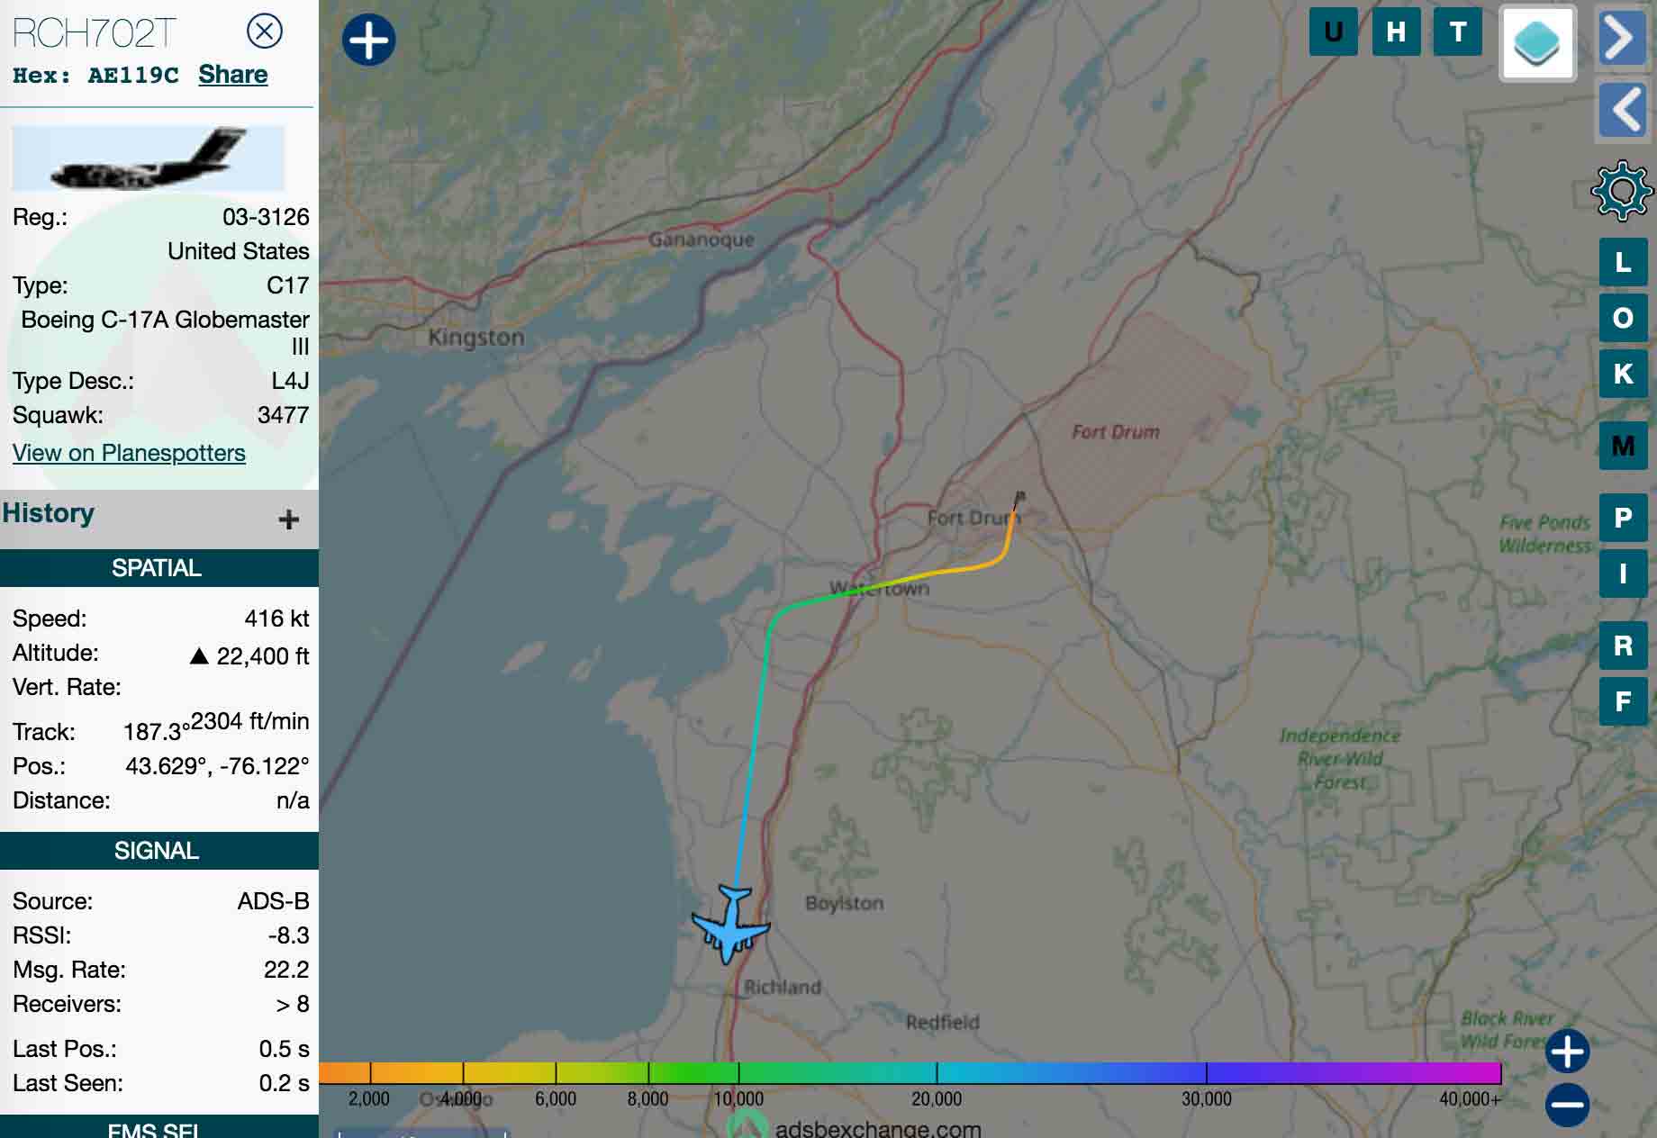Screen dimensions: 1657x1138
Task: Click the Type Desc. value L4J
Action: click(x=290, y=381)
